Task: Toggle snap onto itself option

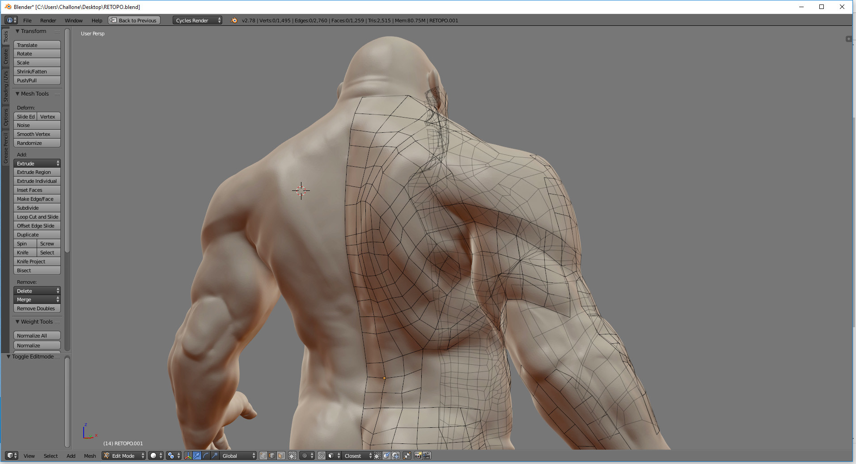Action: point(377,456)
